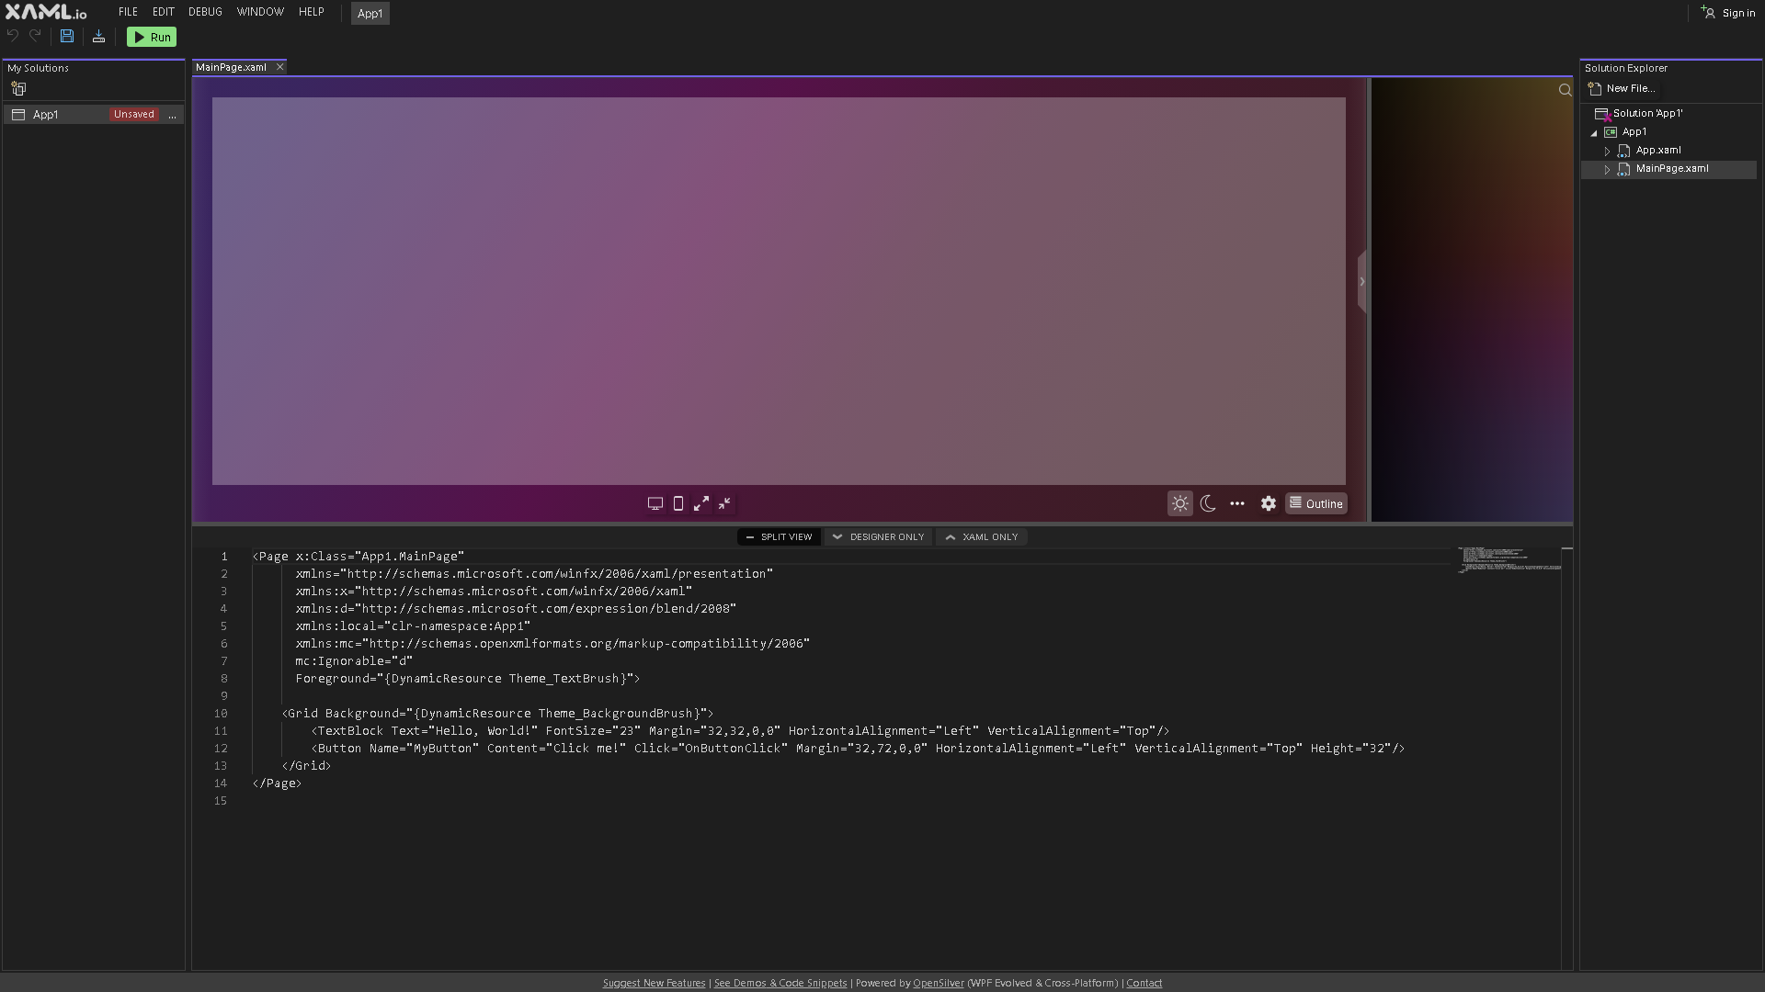This screenshot has height=992, width=1765.
Task: Enable light theme with the sun icon
Action: [1180, 503]
